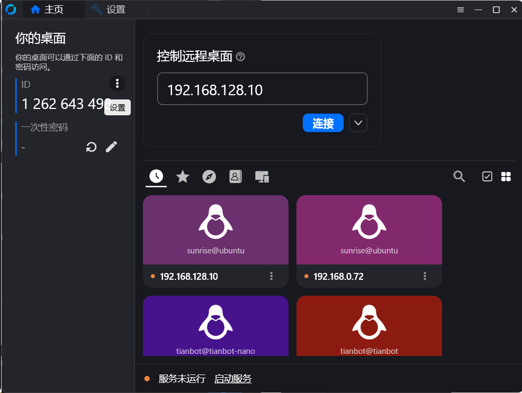Expand dropdown arrow next to 连接 button
This screenshot has width=522, height=393.
358,123
